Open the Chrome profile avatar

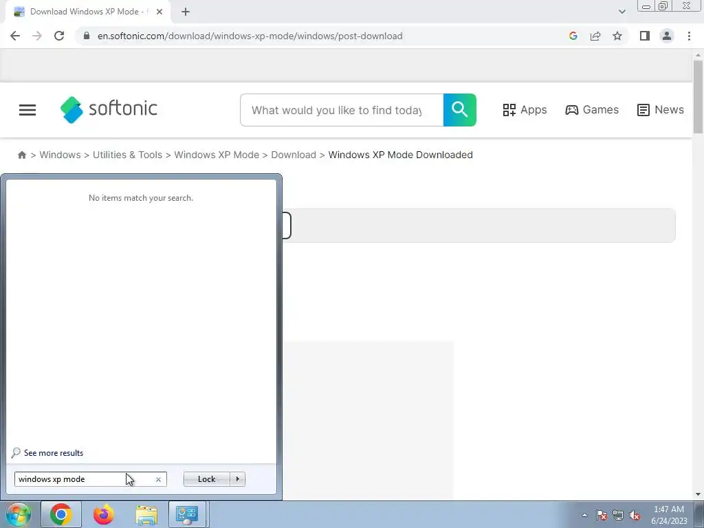667,36
